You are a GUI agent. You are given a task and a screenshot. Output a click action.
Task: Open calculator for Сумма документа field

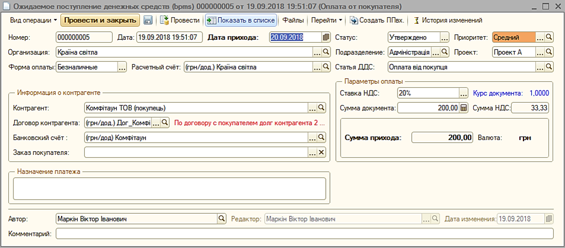pyautogui.click(x=464, y=108)
